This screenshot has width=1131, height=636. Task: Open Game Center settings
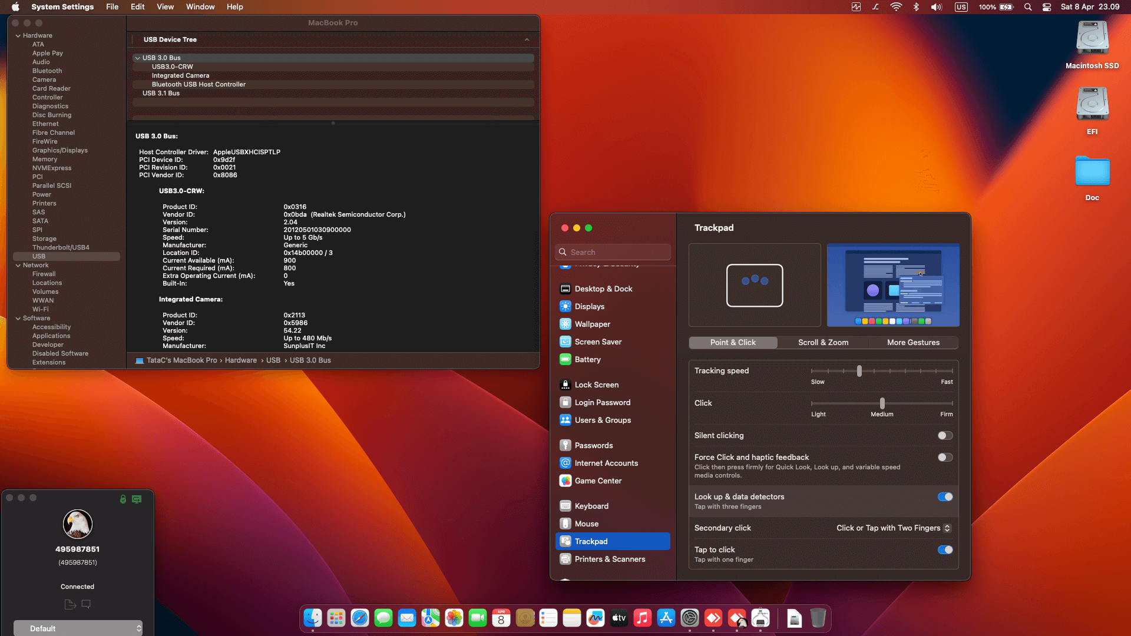(613, 481)
